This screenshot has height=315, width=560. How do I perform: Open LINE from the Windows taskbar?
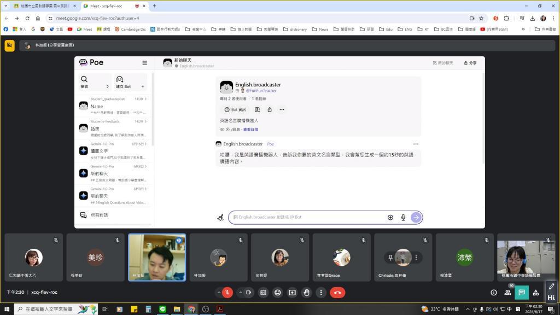click(x=162, y=309)
